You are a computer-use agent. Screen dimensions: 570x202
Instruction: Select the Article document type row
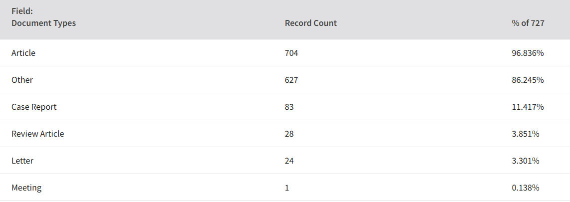[285, 53]
